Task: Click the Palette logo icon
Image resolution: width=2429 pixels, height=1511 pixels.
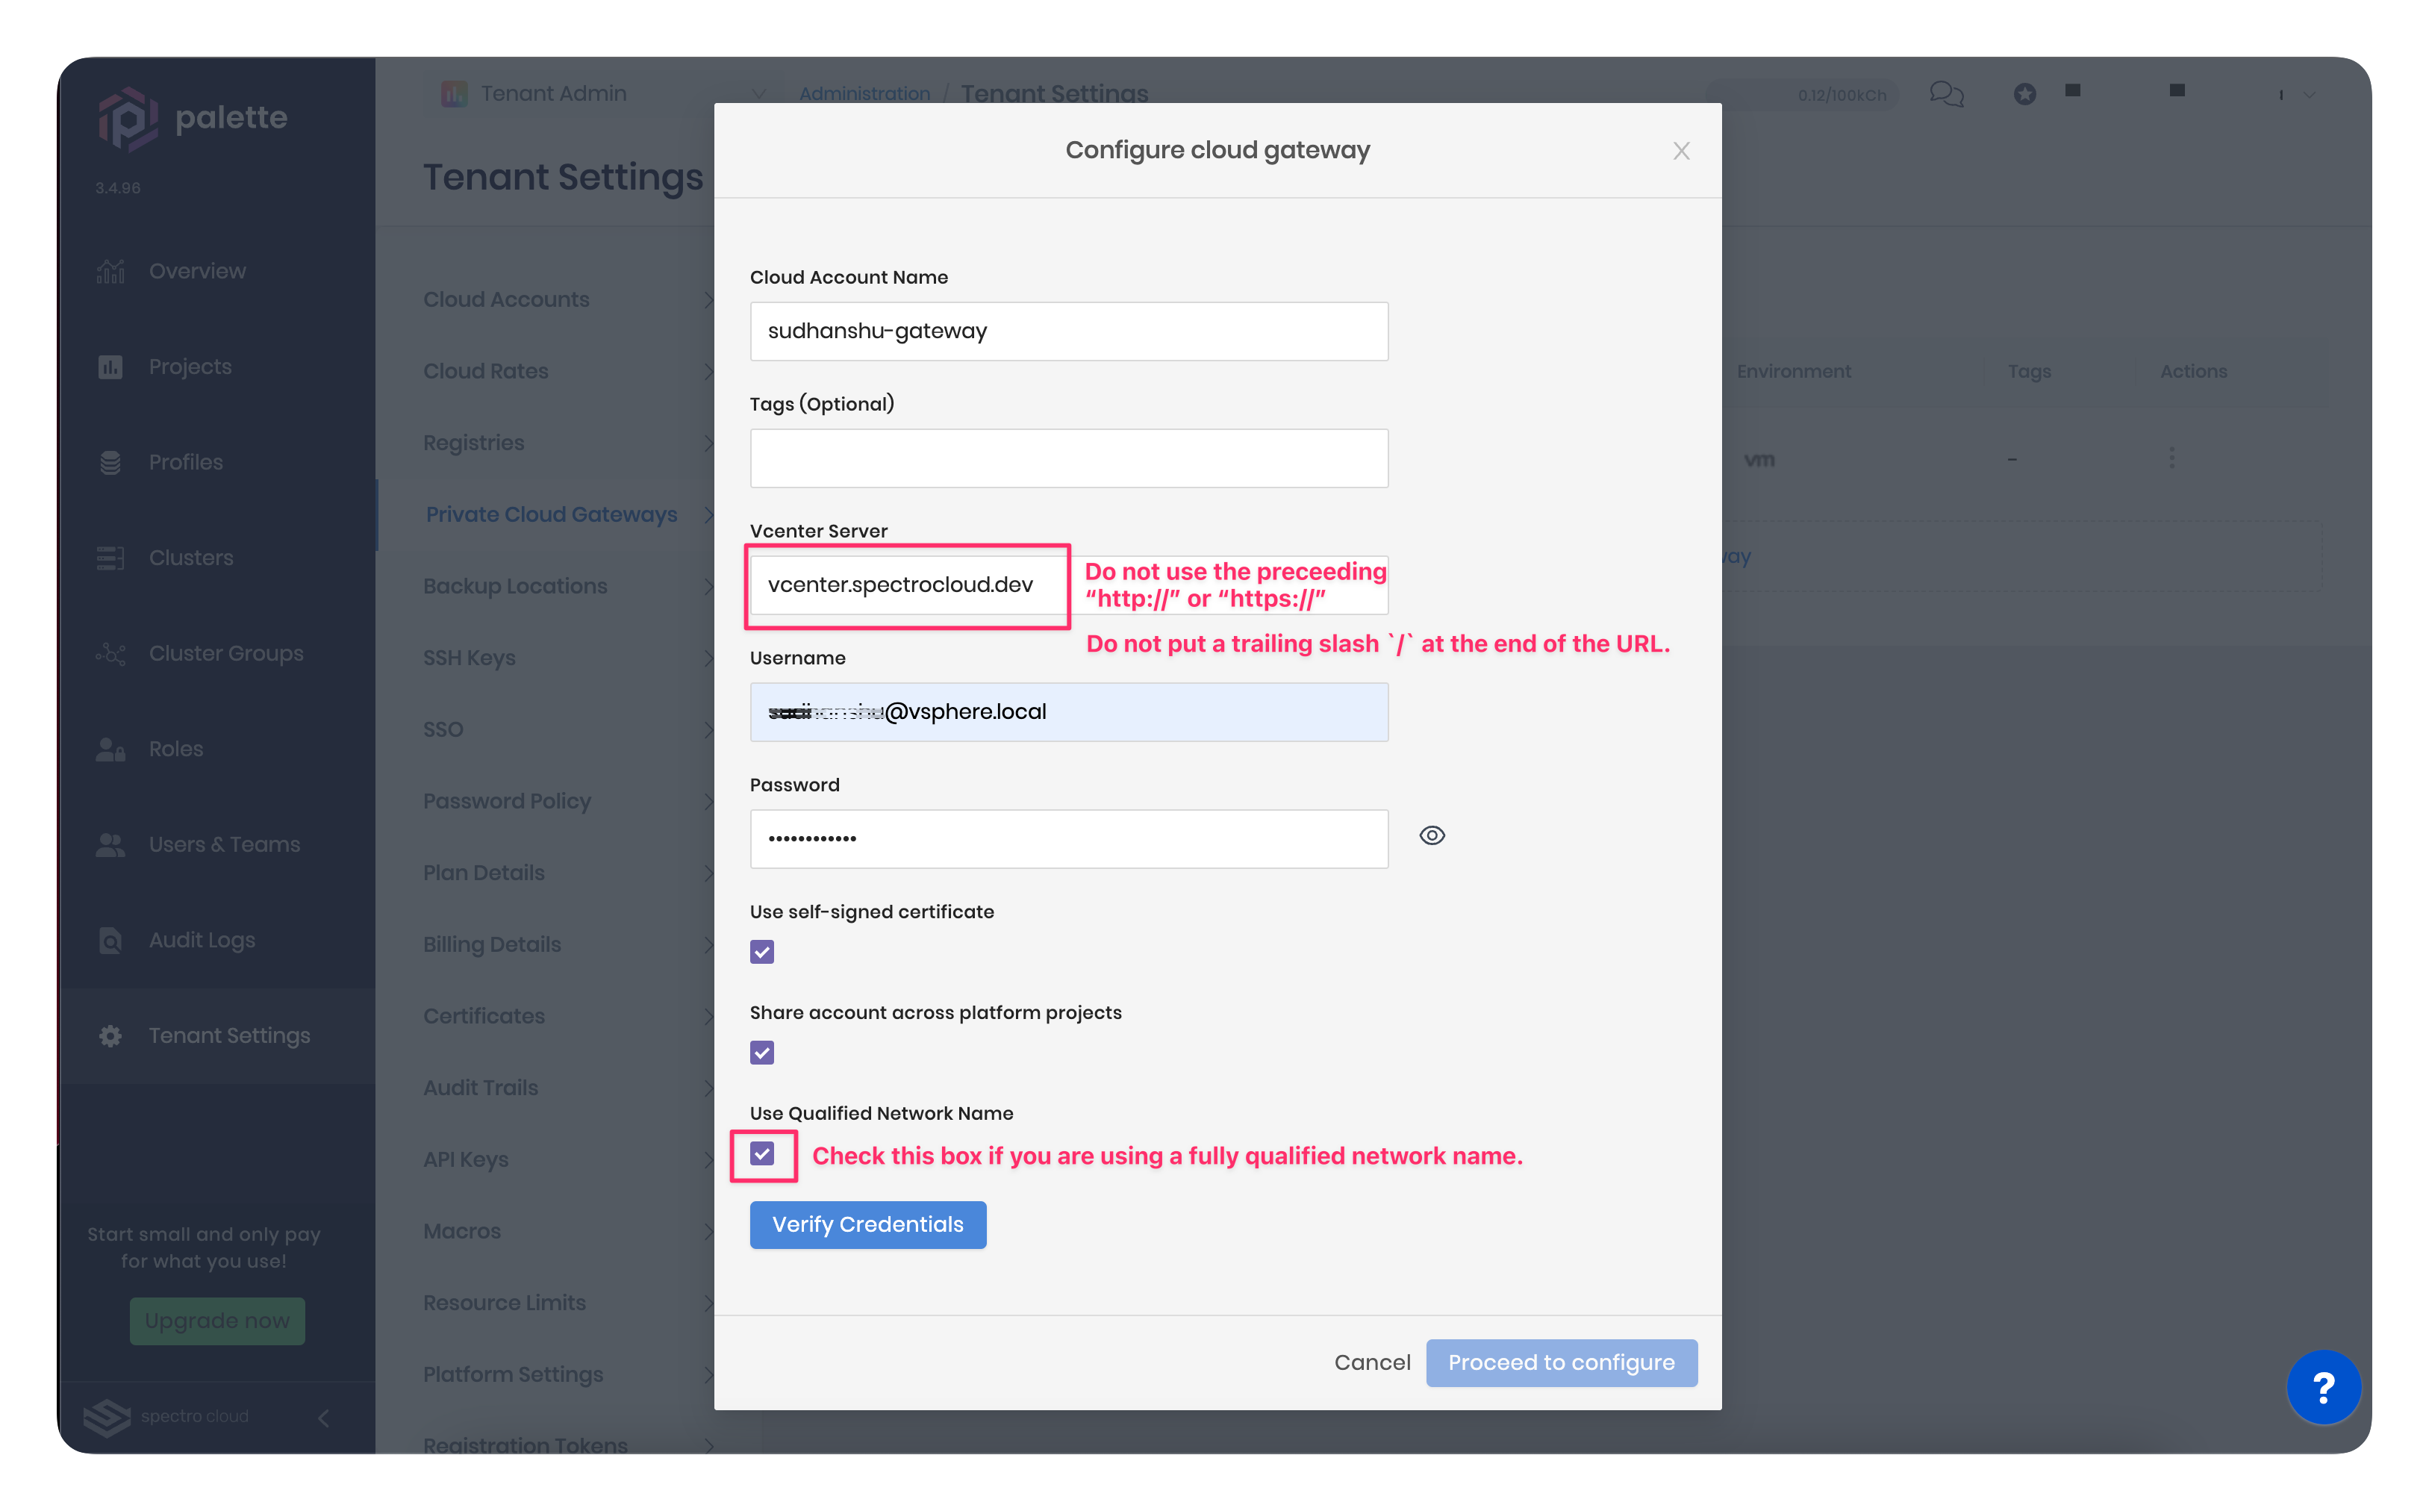Action: click(128, 119)
